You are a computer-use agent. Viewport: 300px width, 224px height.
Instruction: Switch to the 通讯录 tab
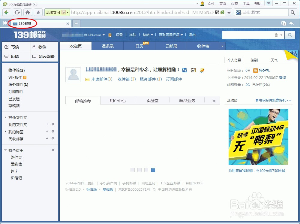pos(107,46)
